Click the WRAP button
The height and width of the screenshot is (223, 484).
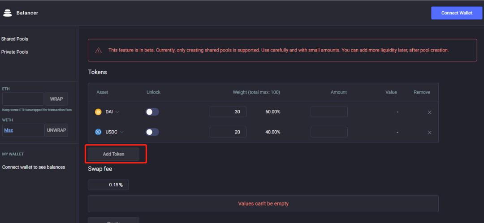pos(56,99)
